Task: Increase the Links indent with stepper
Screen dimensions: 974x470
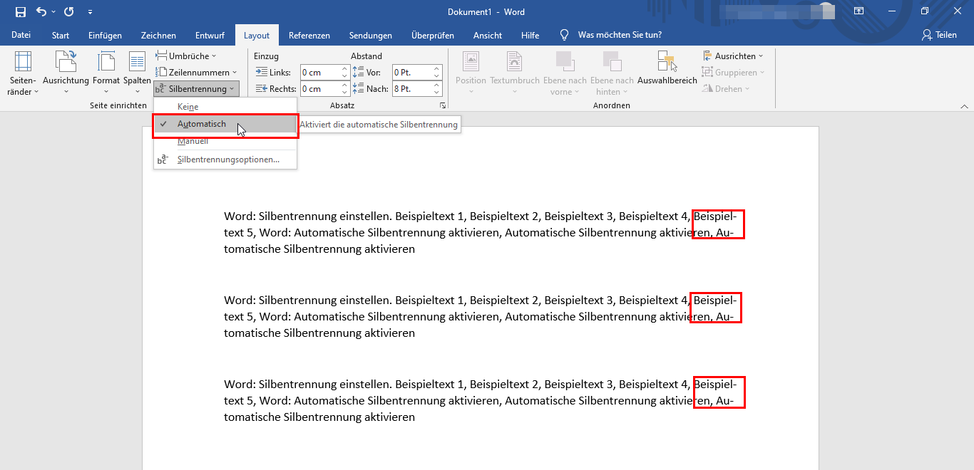Action: 345,69
